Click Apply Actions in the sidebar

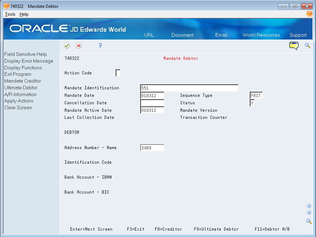(19, 101)
